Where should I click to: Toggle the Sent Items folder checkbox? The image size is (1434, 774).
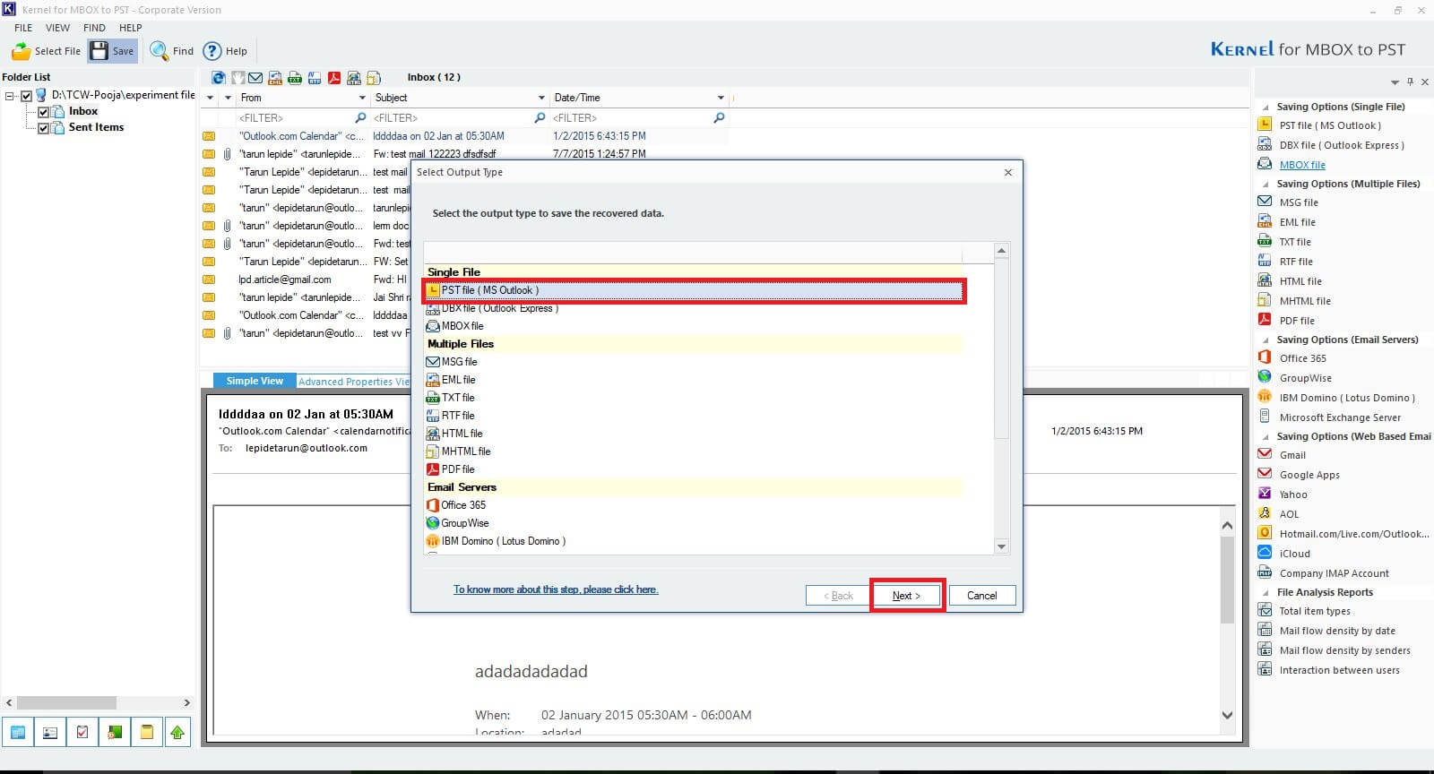(x=43, y=128)
